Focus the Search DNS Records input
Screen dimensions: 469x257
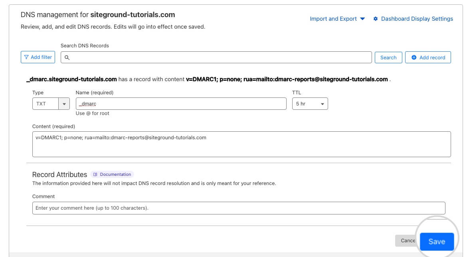tap(216, 57)
